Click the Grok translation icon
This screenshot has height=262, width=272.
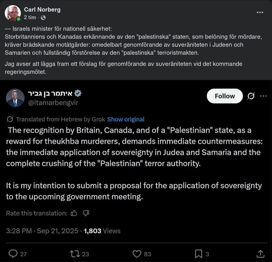tap(10, 119)
